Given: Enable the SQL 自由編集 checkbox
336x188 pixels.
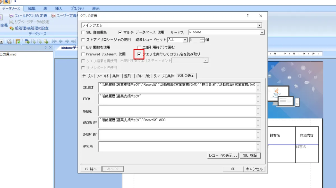Looking at the screenshot, I should [83, 33].
